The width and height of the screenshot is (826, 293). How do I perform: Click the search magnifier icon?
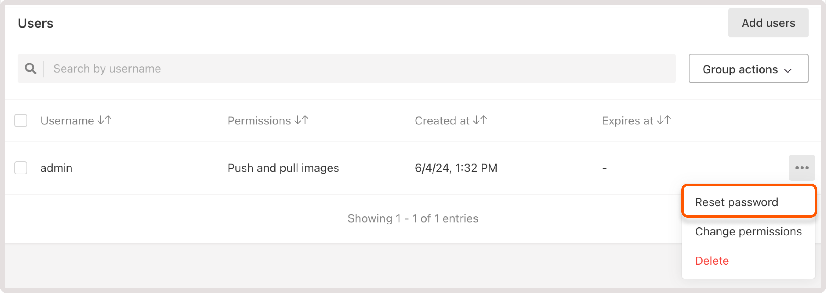[31, 68]
